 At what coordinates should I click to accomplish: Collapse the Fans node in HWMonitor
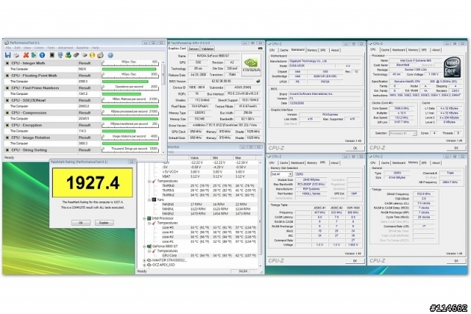click(x=149, y=199)
